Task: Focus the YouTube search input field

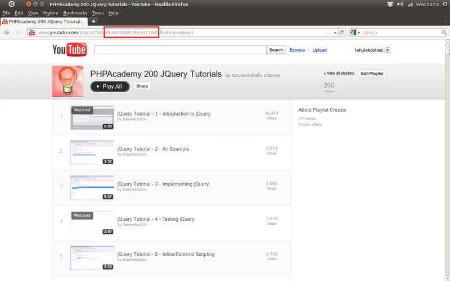Action: 180,49
